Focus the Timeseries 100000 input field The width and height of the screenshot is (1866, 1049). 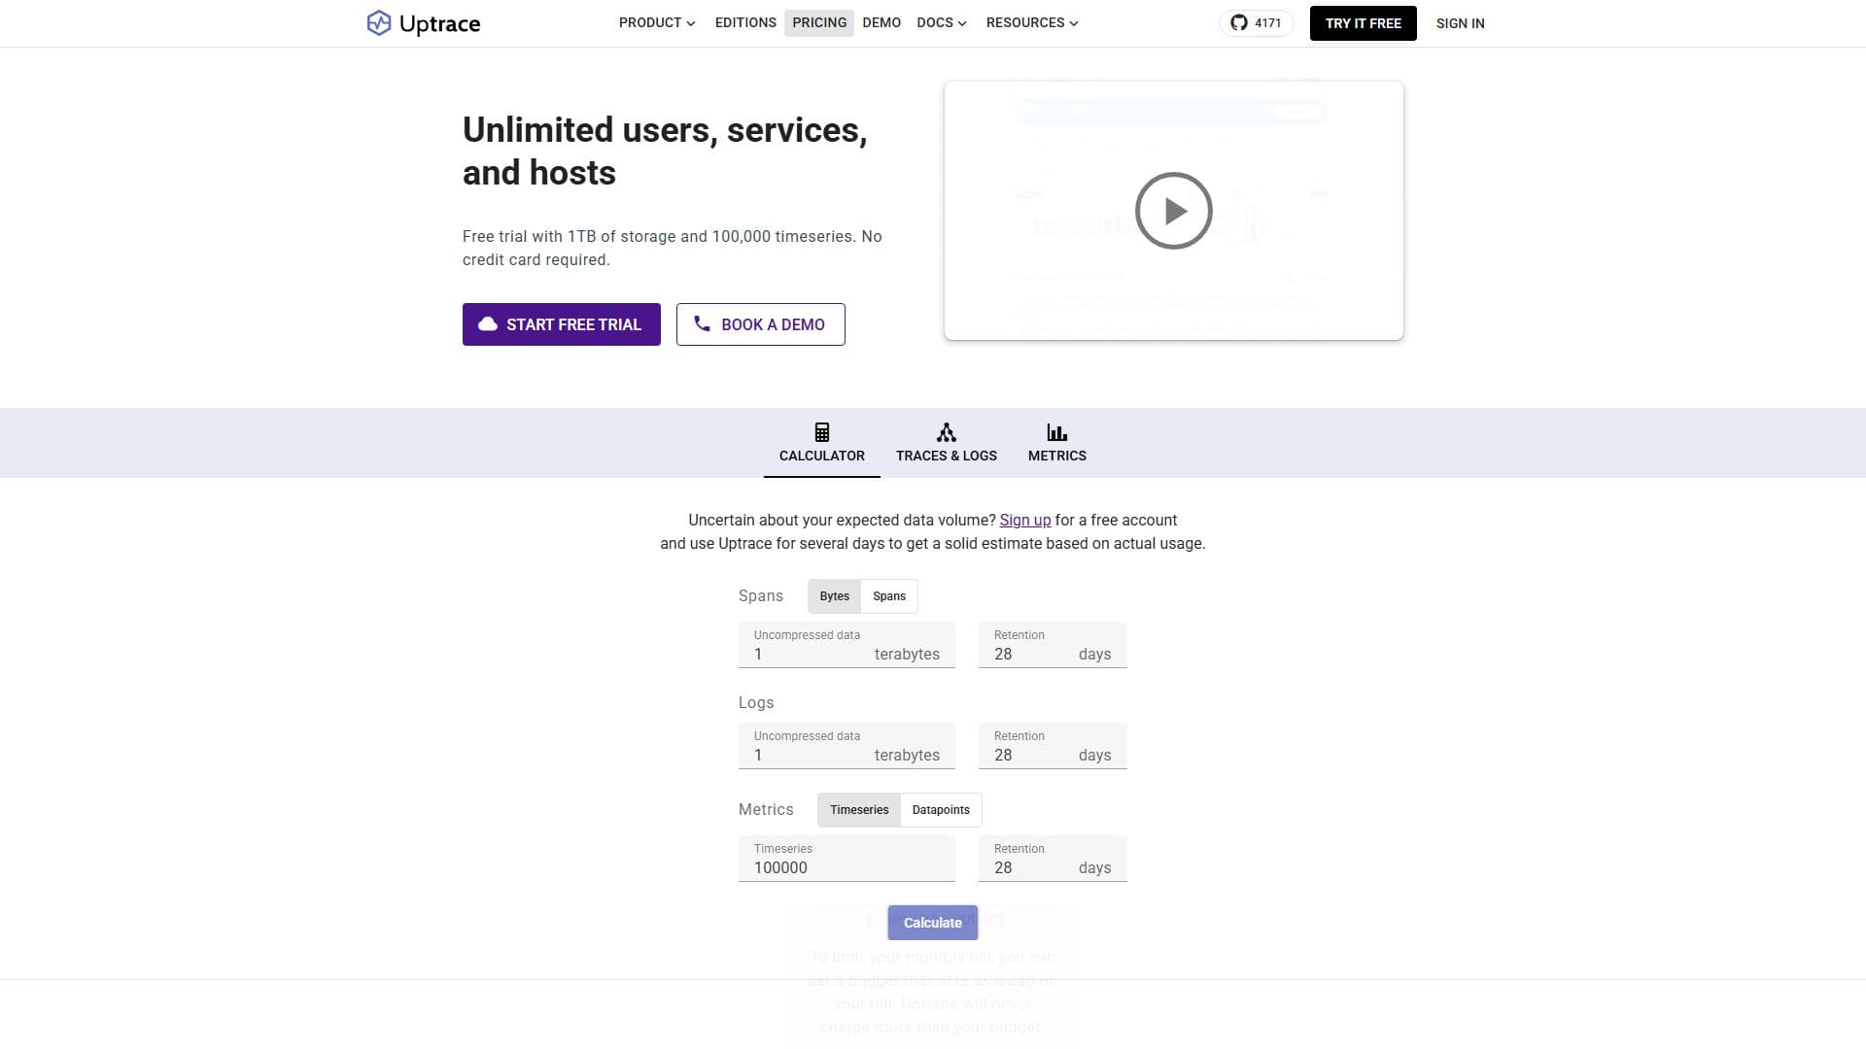click(x=847, y=859)
